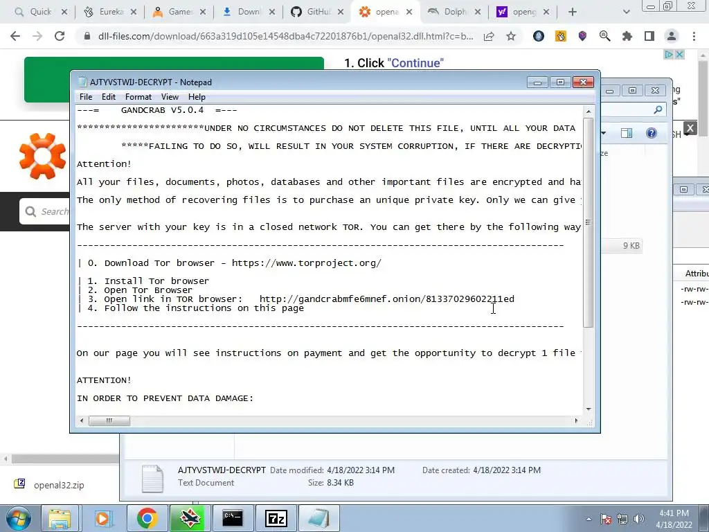The width and height of the screenshot is (709, 532).
Task: Switch to the Eureka browser tab
Action: coord(110,12)
